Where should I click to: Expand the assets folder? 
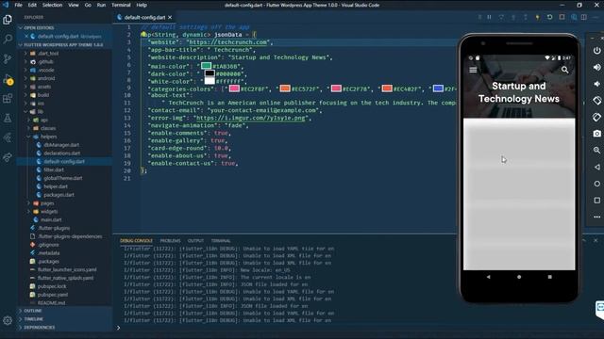pos(44,87)
